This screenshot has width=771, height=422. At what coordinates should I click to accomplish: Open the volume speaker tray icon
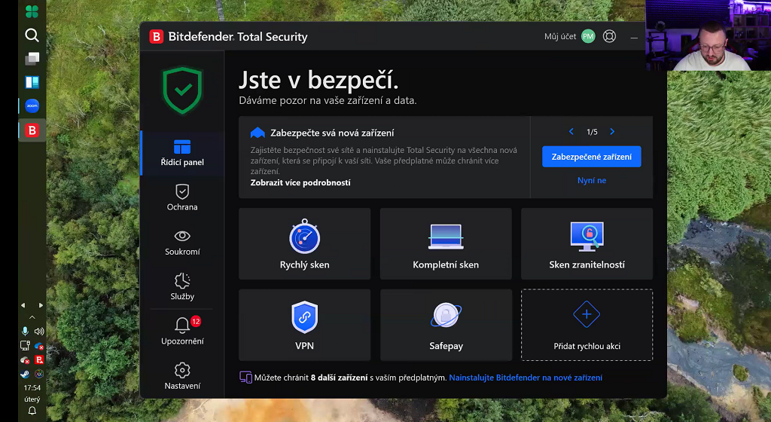click(x=39, y=332)
